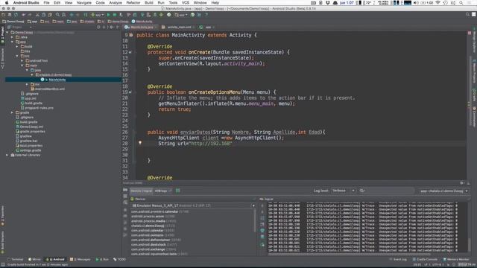Collapse the main folder arrow
The width and height of the screenshot is (477, 268).
click(x=22, y=66)
